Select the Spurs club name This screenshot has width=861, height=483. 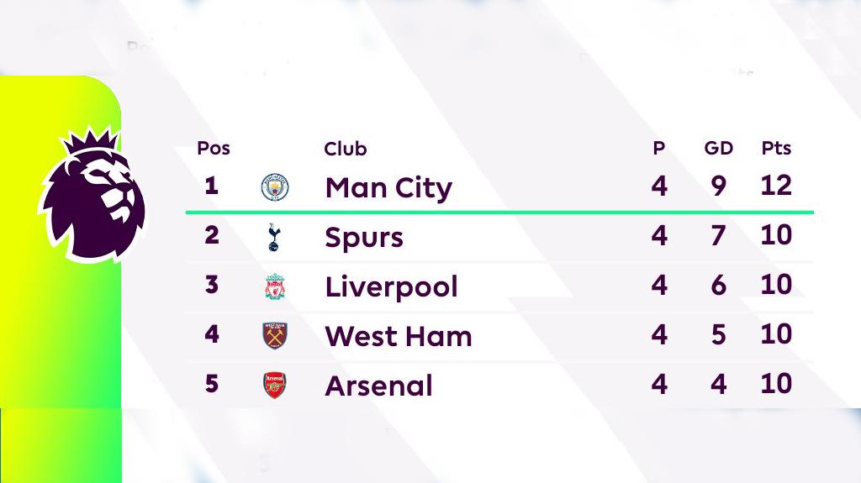coord(363,238)
